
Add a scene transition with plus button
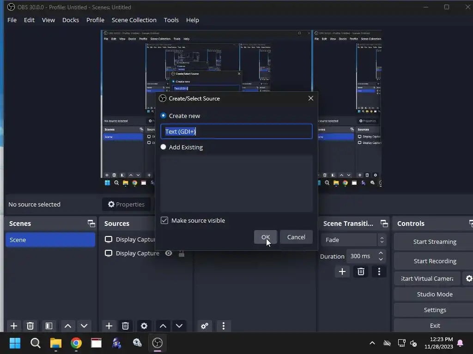tap(342, 271)
